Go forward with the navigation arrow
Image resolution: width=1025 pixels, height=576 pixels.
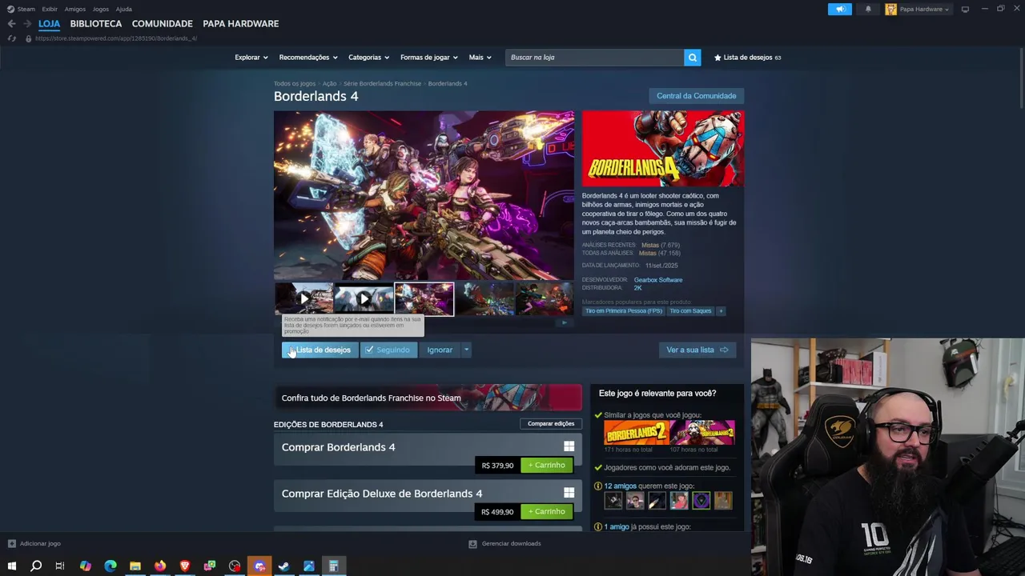[27, 24]
